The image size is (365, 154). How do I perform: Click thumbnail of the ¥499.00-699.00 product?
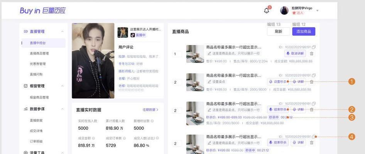point(195,113)
